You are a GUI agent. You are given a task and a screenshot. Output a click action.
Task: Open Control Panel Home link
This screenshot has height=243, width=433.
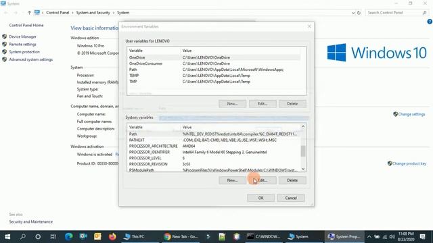(26, 25)
